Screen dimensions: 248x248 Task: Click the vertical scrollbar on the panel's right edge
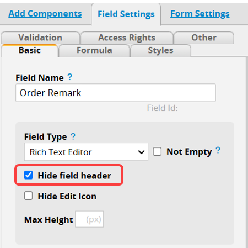246,152
